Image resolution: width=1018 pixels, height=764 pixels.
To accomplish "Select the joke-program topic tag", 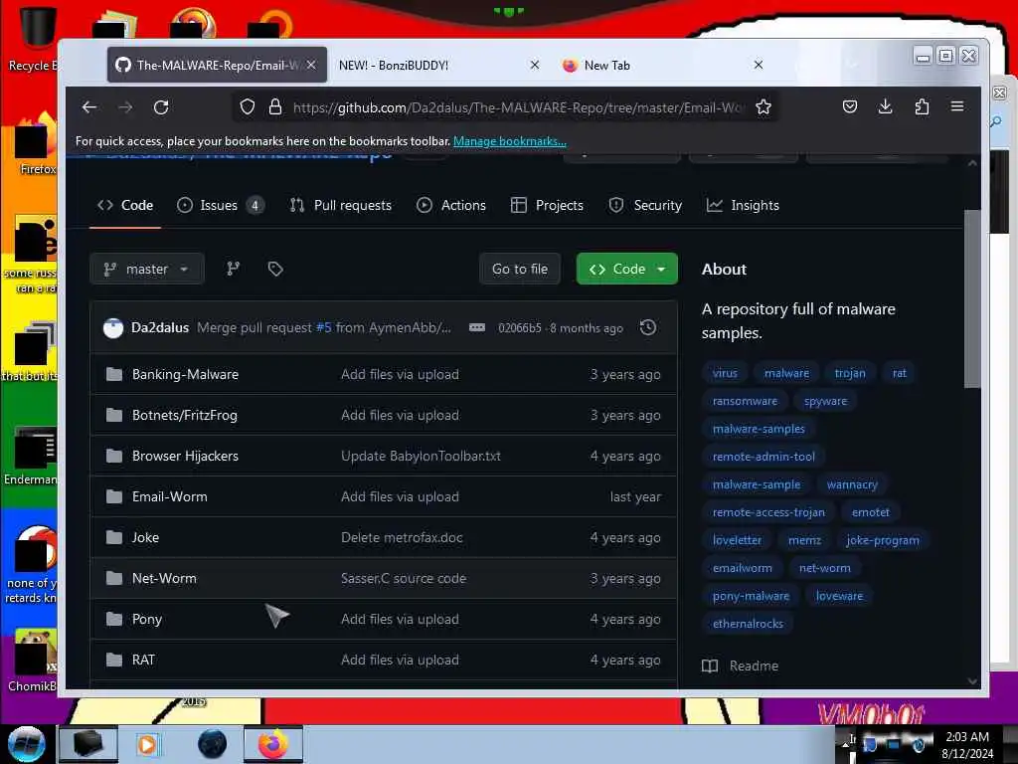I will tap(883, 540).
